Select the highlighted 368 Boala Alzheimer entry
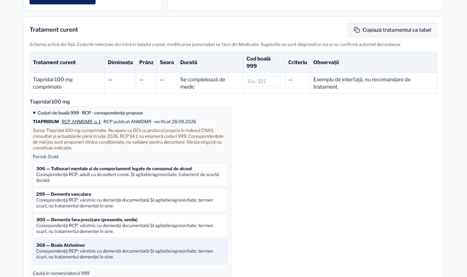This screenshot has width=467, height=277. (x=130, y=251)
